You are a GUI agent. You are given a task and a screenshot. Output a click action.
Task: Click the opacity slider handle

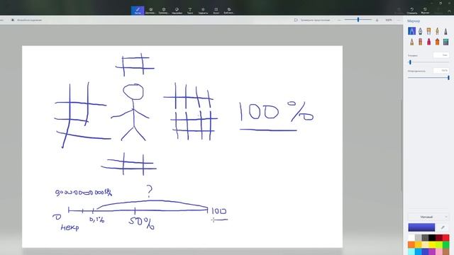pos(448,77)
